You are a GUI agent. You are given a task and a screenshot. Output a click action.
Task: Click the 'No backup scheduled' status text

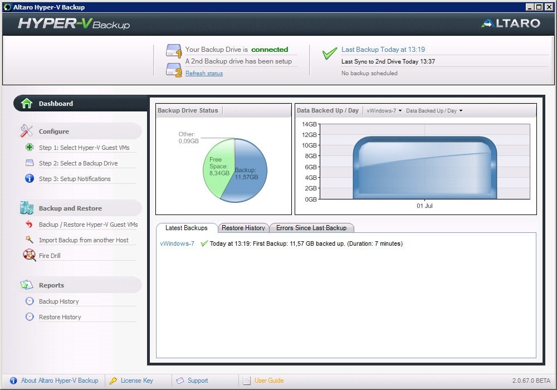click(369, 73)
